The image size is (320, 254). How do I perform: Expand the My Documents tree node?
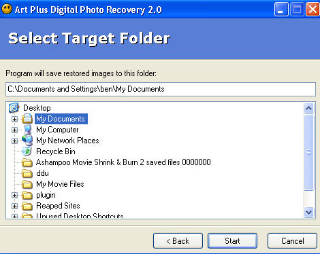pos(14,119)
